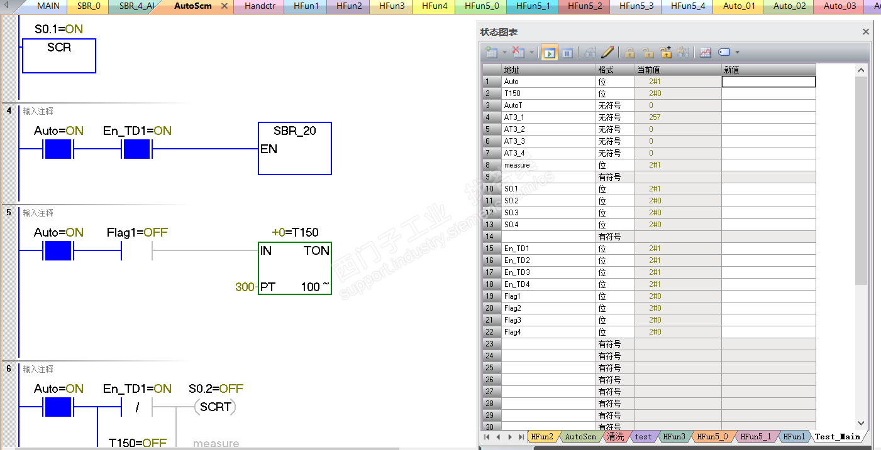This screenshot has width=881, height=450.
Task: Click the Delete chart row icon
Action: point(518,53)
